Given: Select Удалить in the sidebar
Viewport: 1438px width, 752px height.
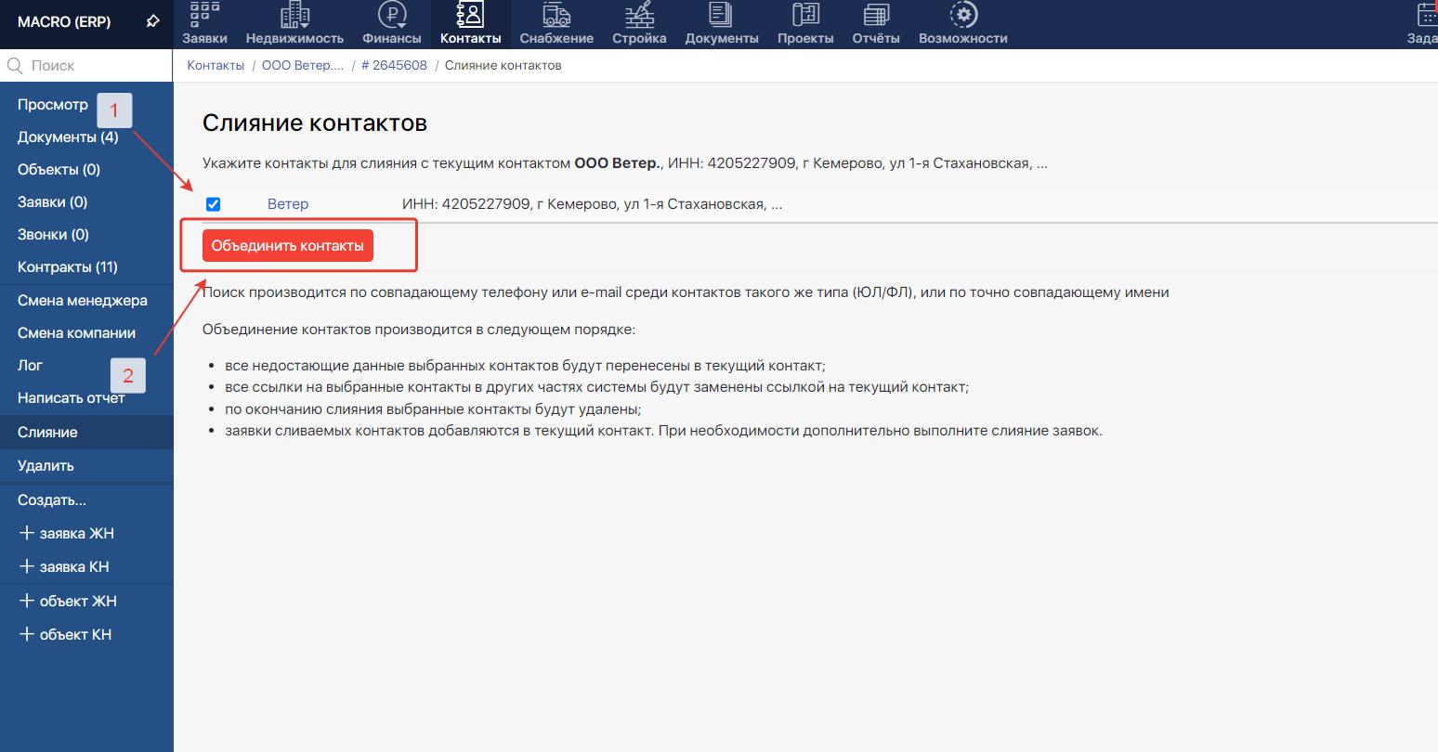Looking at the screenshot, I should (x=46, y=466).
